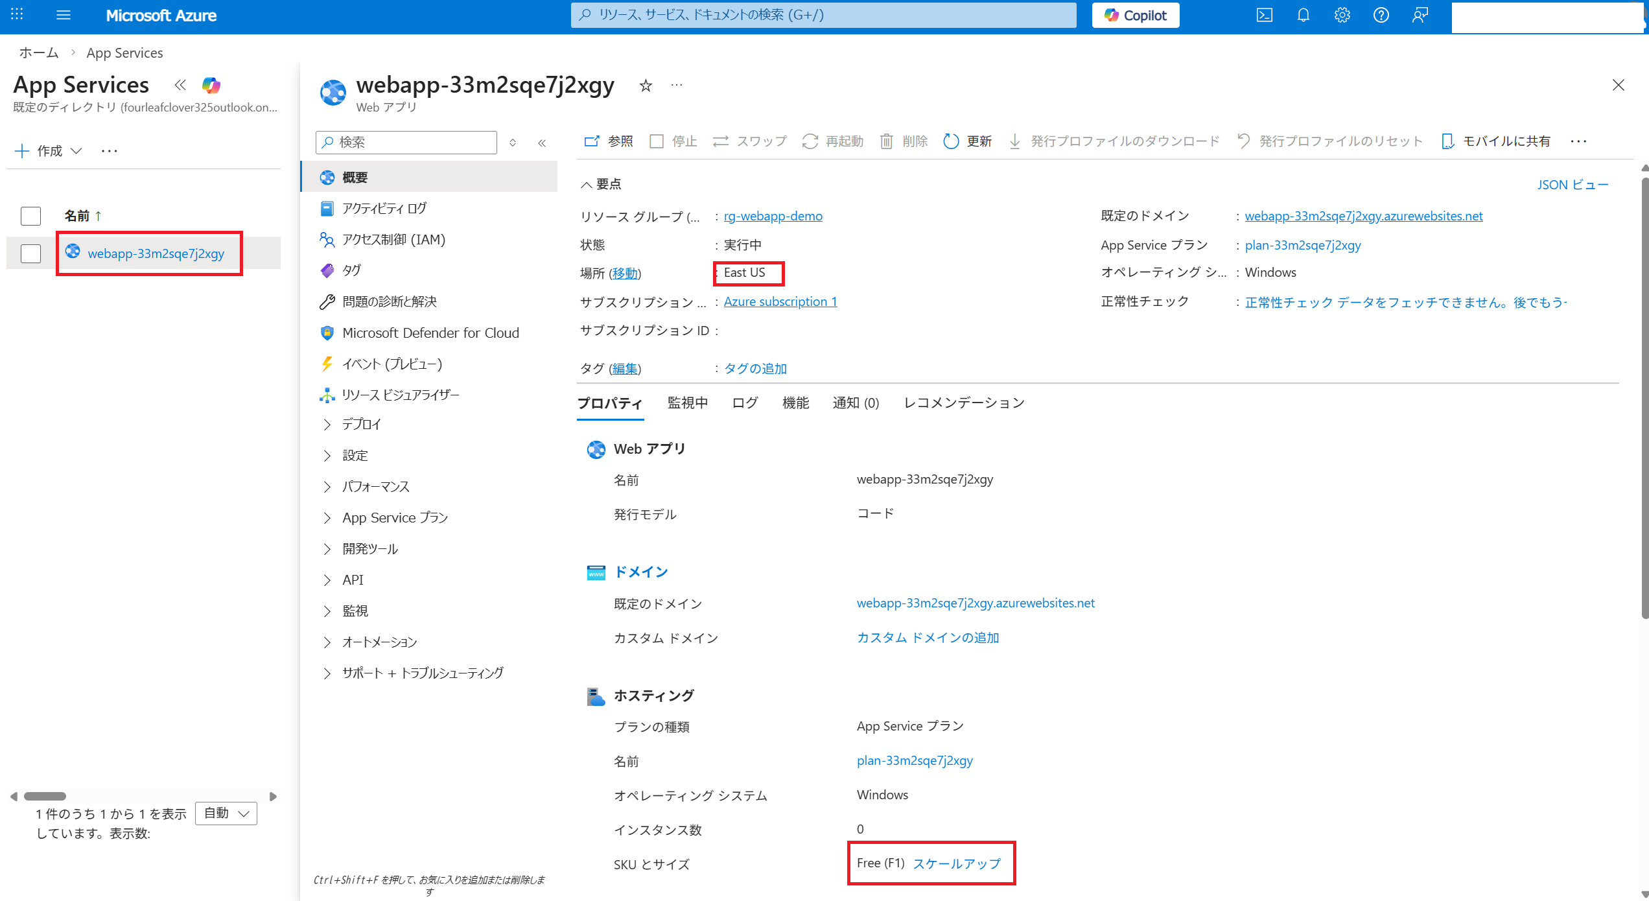1649x901 pixels.
Task: Collapse the 要点 essentials section
Action: [x=586, y=185]
